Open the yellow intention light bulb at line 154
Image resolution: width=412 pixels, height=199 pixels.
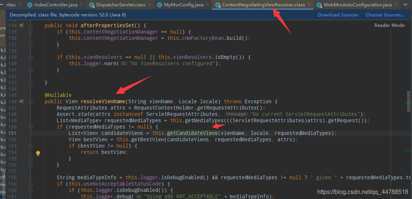click(x=38, y=153)
